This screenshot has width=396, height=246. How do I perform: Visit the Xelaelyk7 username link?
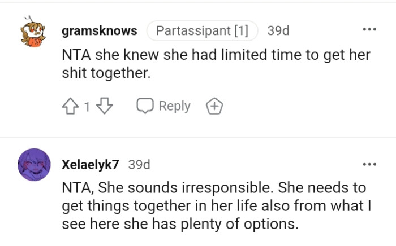[x=91, y=165]
